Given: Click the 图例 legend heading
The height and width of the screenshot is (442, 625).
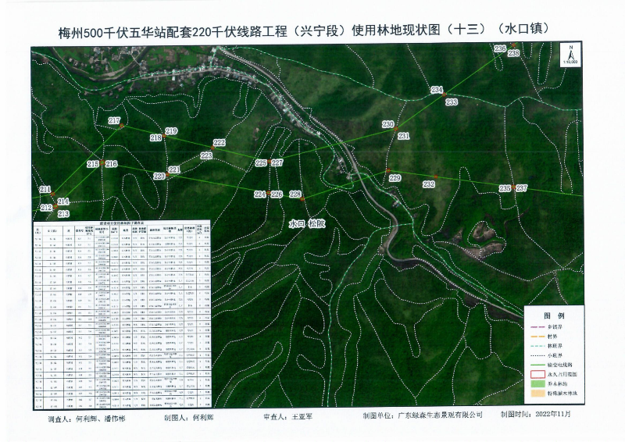Looking at the screenshot, I should [554, 315].
